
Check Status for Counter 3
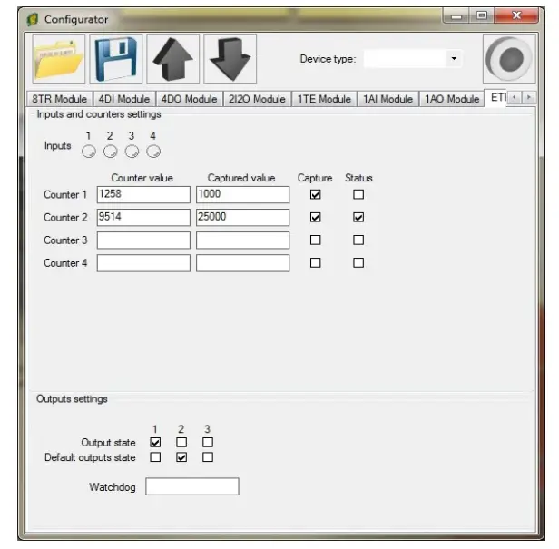click(358, 240)
